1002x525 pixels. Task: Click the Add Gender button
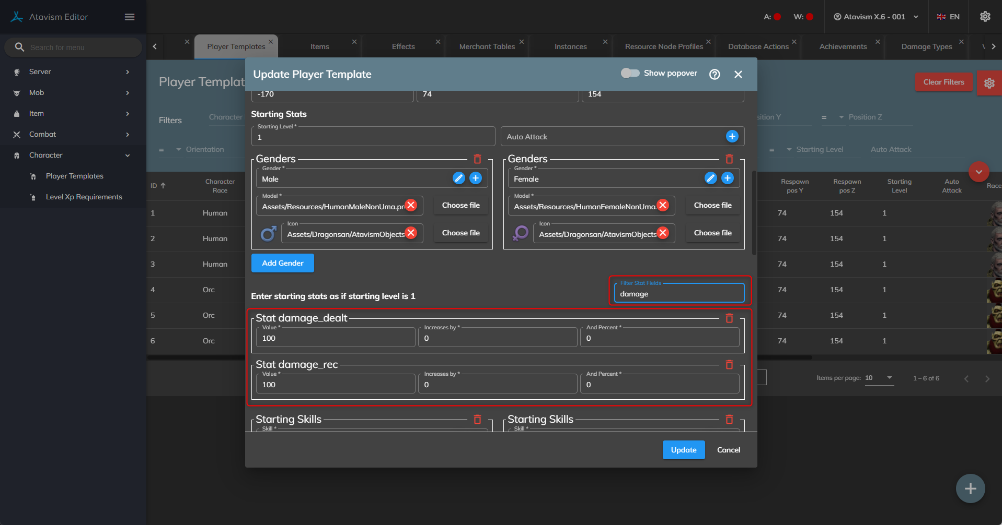pos(282,263)
